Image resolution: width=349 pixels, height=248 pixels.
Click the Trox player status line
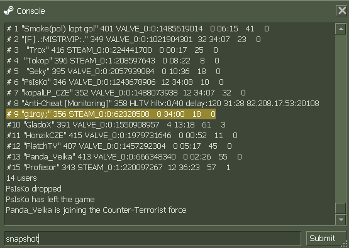pos(112,50)
